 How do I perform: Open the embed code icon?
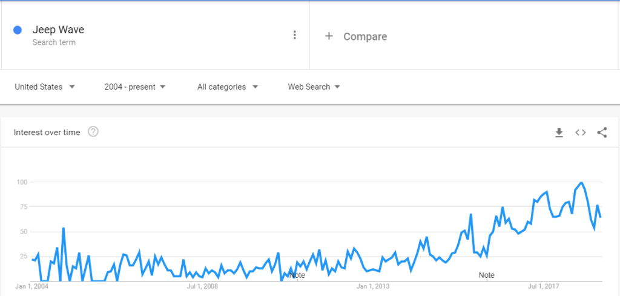581,133
